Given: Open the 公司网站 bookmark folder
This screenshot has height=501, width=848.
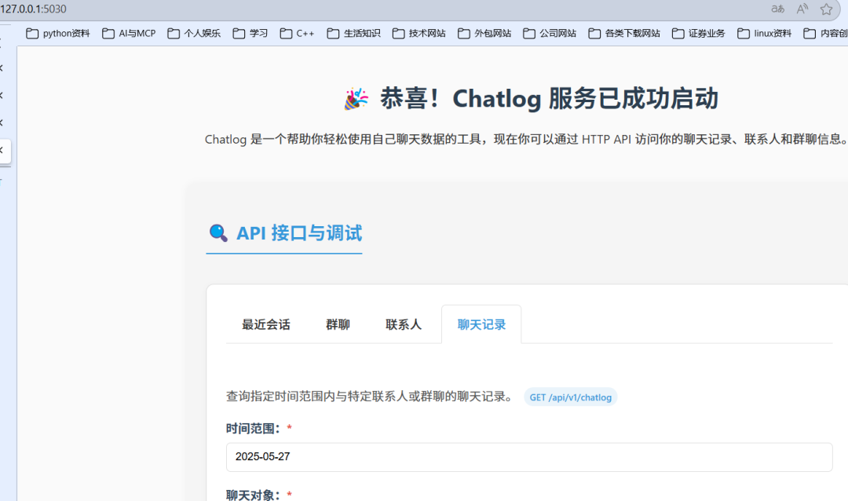Looking at the screenshot, I should 550,34.
